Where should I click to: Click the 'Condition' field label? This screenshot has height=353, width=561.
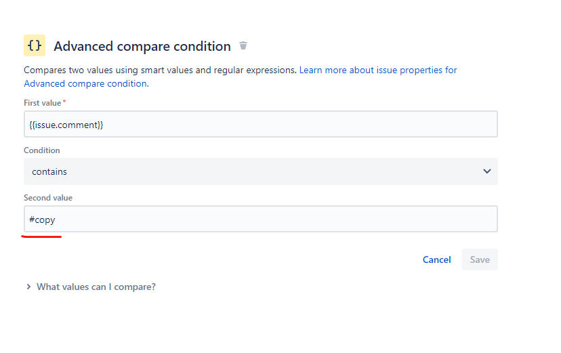pyautogui.click(x=42, y=150)
